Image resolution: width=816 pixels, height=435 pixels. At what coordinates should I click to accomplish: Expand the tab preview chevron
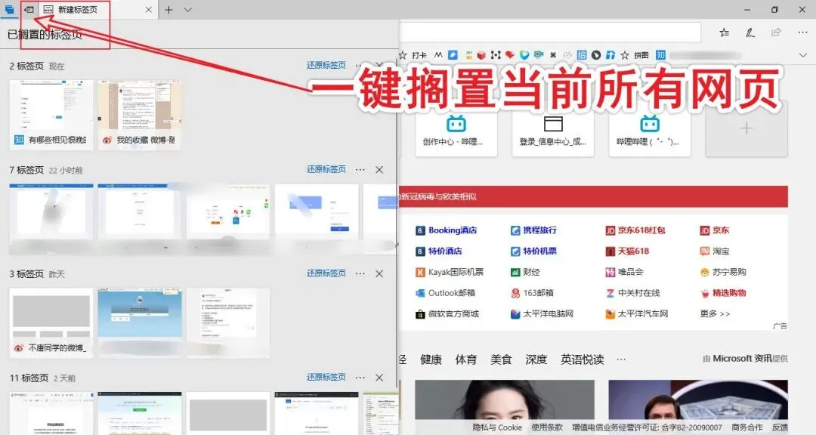188,9
